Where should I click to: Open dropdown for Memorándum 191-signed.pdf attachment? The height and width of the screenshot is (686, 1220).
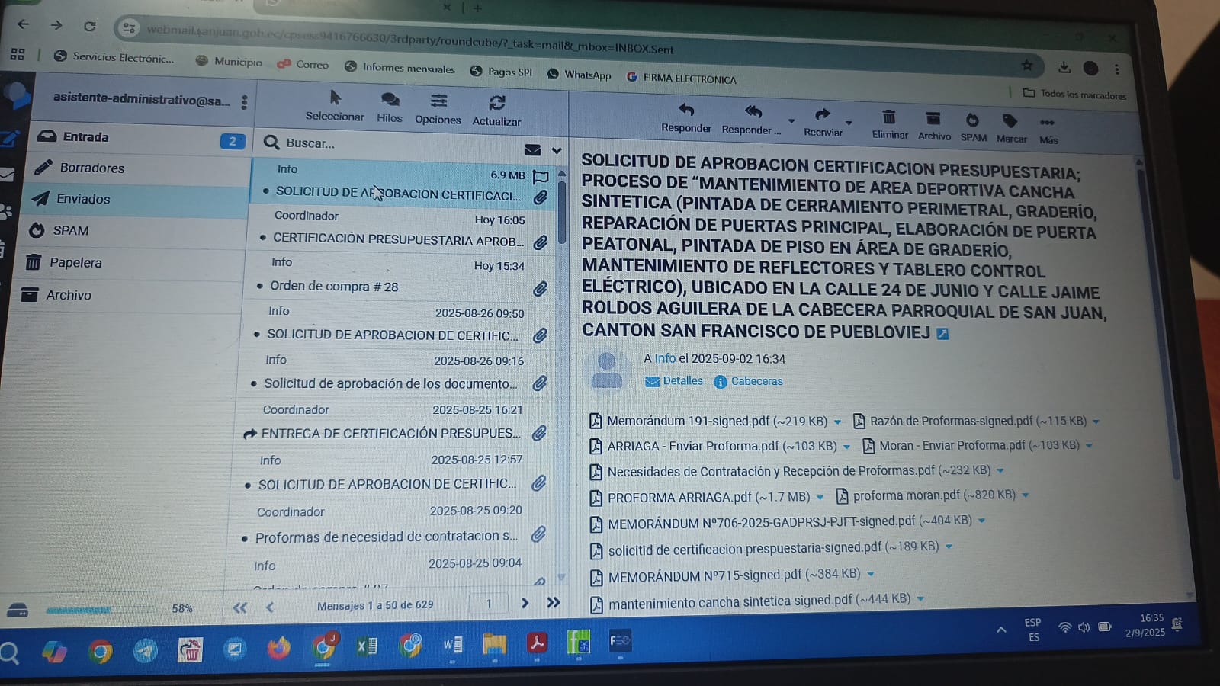(x=838, y=422)
